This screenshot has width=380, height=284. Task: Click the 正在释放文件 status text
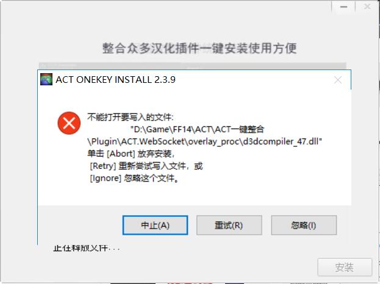(x=87, y=248)
